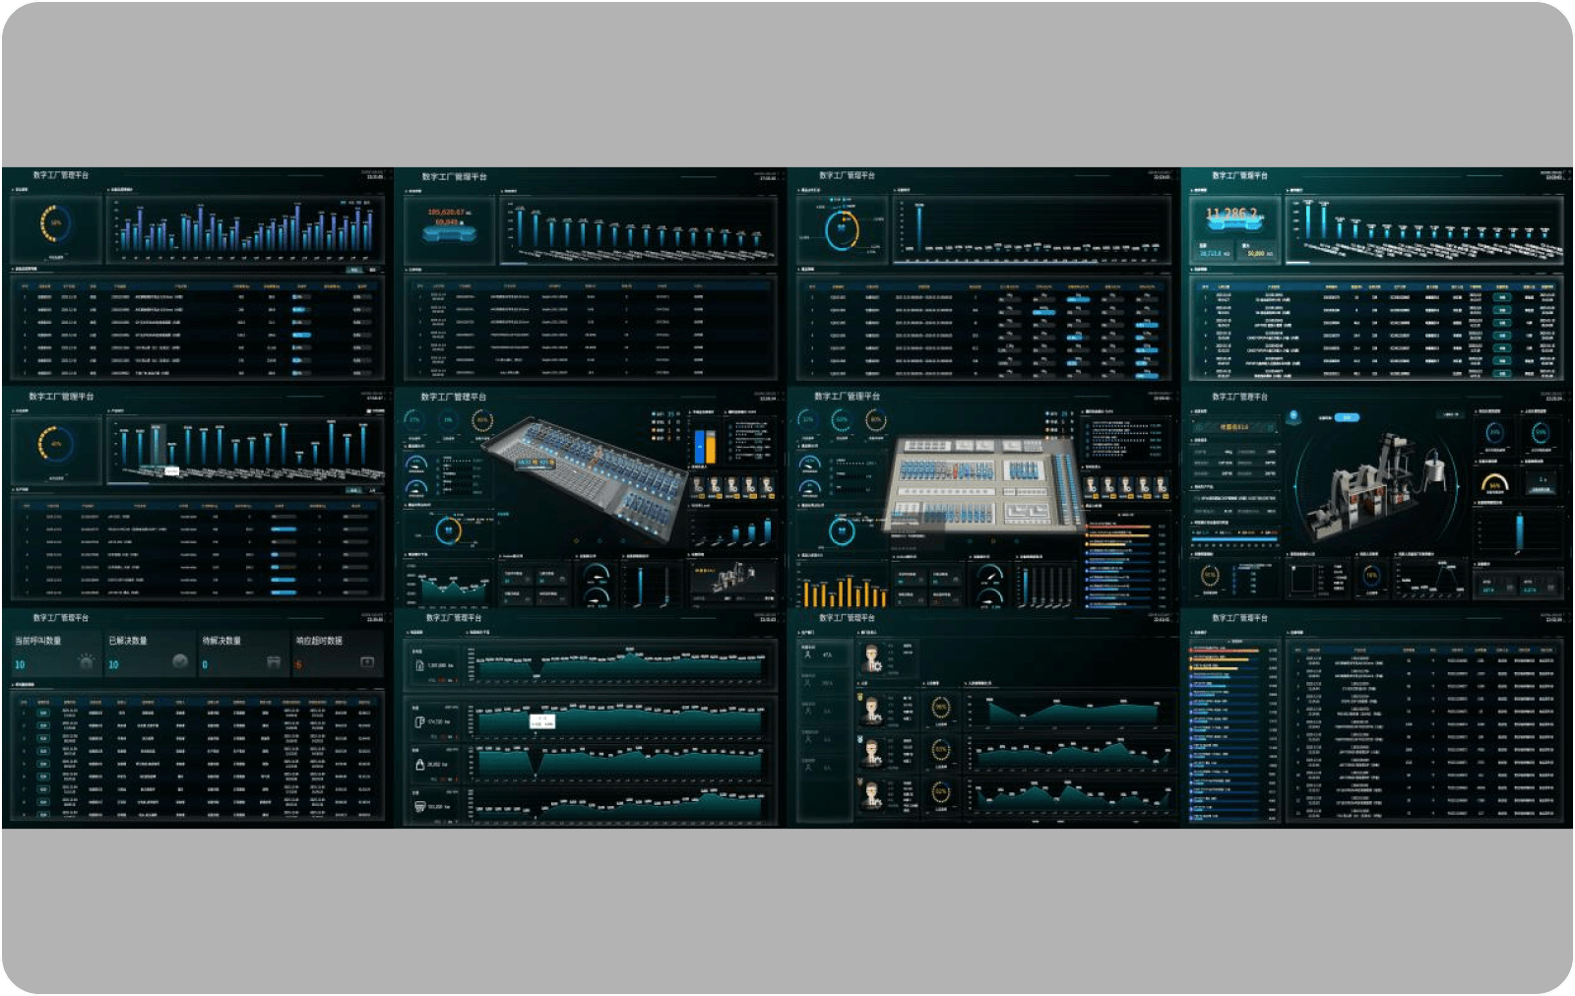The width and height of the screenshot is (1575, 996).
Task: Click the 数字工厂管理平台 title of the top-left dashboard
Action: 61,175
